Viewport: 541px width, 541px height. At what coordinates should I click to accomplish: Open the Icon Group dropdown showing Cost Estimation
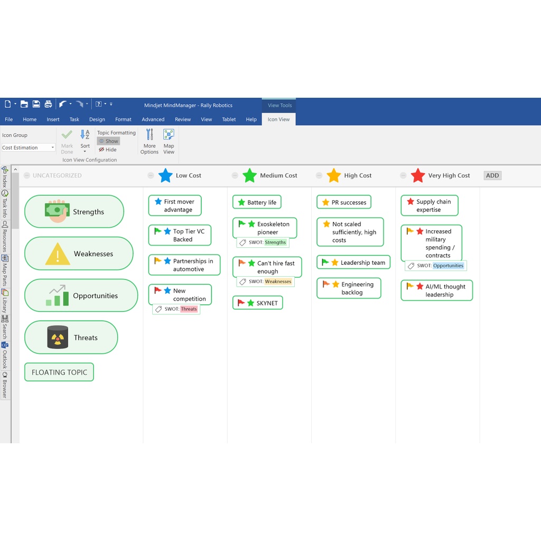click(28, 147)
